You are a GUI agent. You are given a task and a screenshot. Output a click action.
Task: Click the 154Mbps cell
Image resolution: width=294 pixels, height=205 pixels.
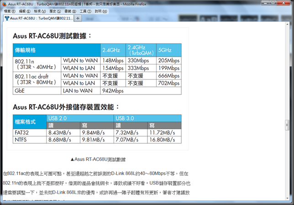(x=113, y=68)
